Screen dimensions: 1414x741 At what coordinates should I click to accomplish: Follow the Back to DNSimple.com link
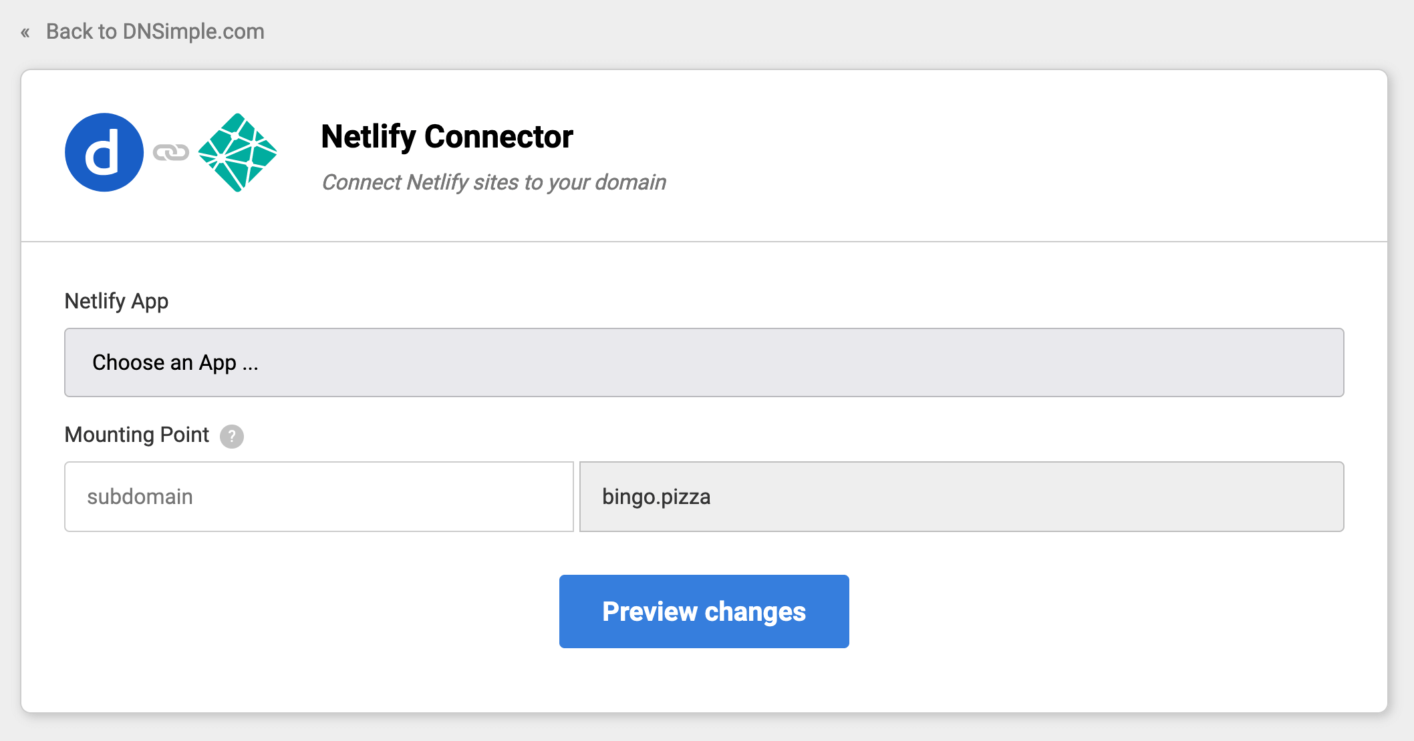pos(154,31)
